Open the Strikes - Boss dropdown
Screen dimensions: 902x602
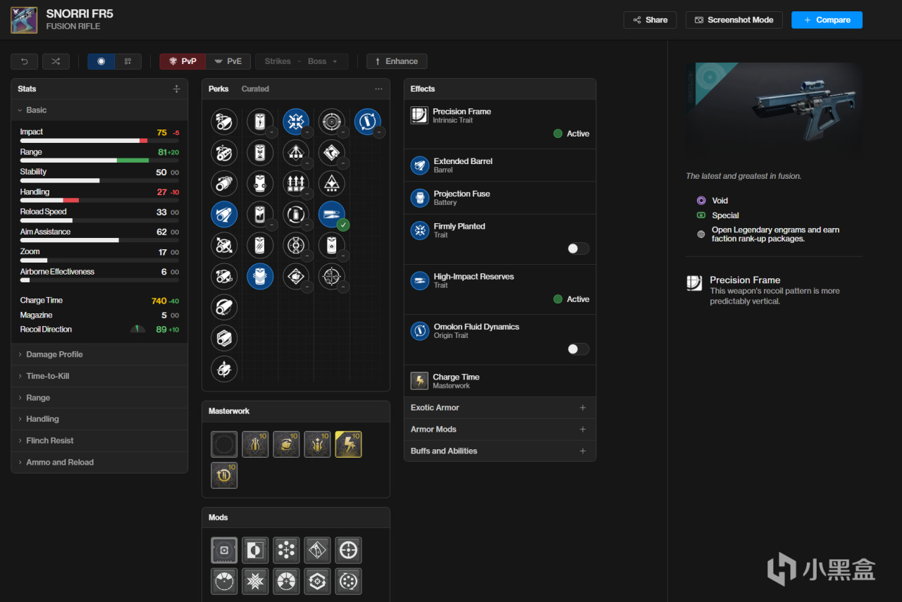click(302, 61)
